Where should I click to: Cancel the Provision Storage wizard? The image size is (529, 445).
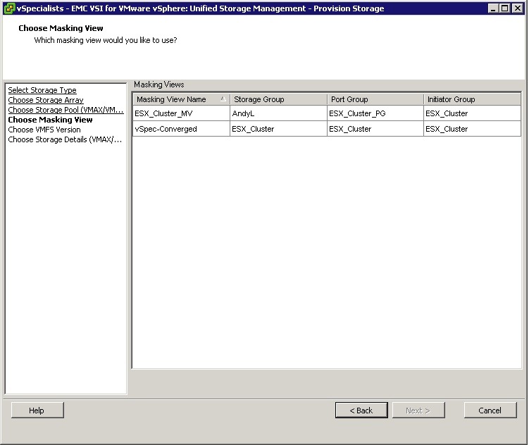(x=490, y=410)
